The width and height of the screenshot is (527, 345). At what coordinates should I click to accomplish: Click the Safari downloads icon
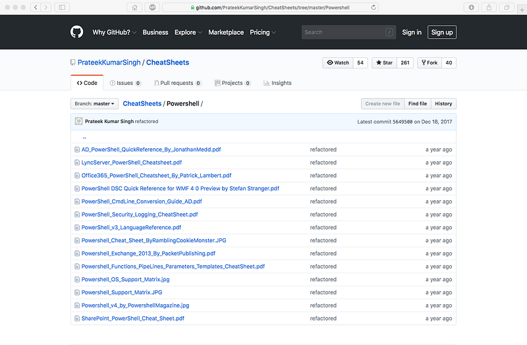(472, 7)
